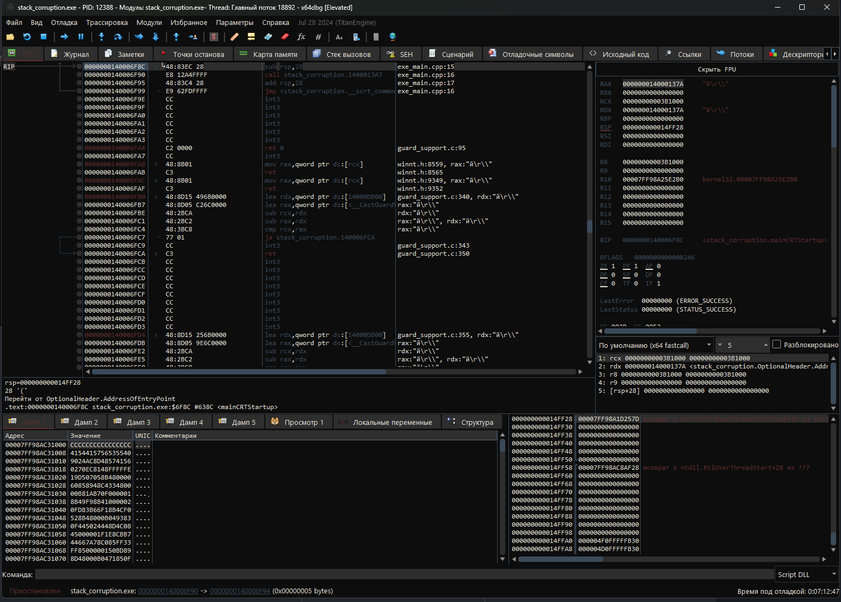841x602 pixels.
Task: Click the Step Into arrow icon
Action: click(101, 37)
